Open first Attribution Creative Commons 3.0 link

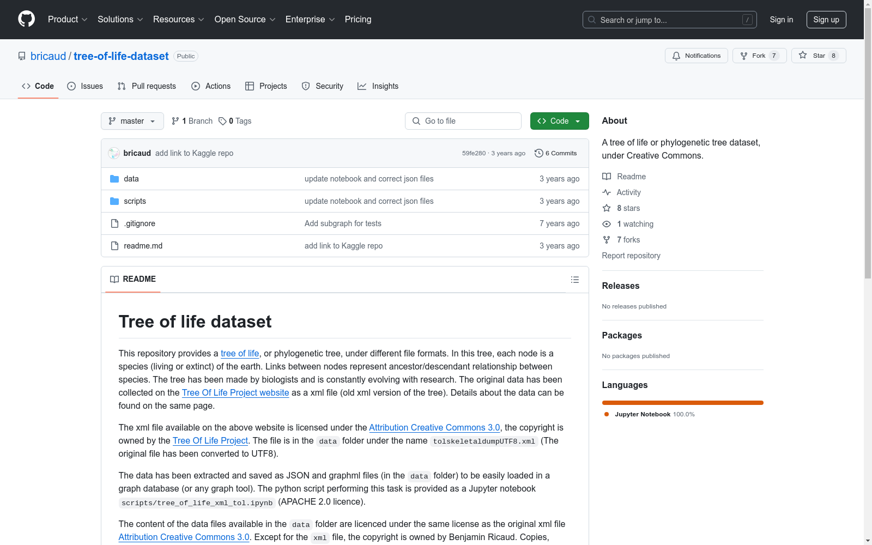pos(434,427)
